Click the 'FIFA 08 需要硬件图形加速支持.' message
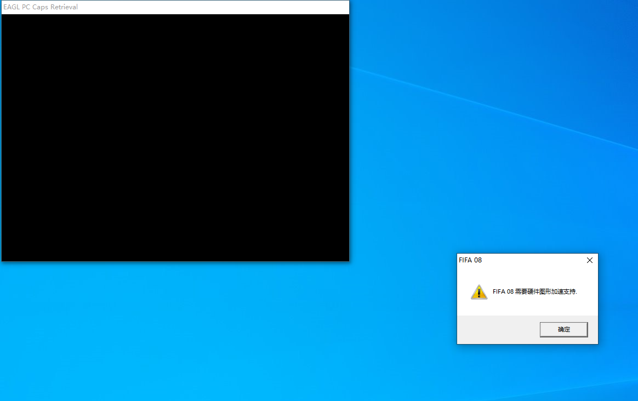Viewport: 638px width, 401px height. [x=534, y=291]
